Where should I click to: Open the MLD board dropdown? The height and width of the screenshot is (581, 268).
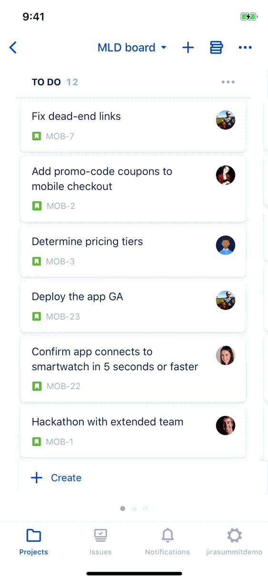132,47
